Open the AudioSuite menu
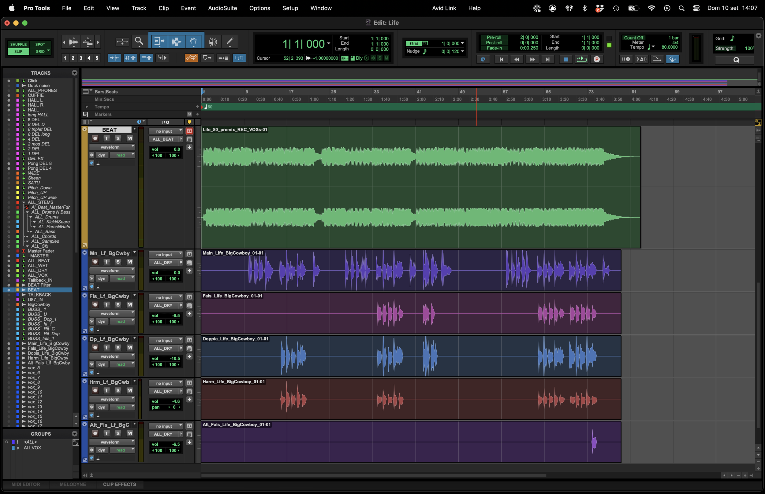 tap(222, 8)
